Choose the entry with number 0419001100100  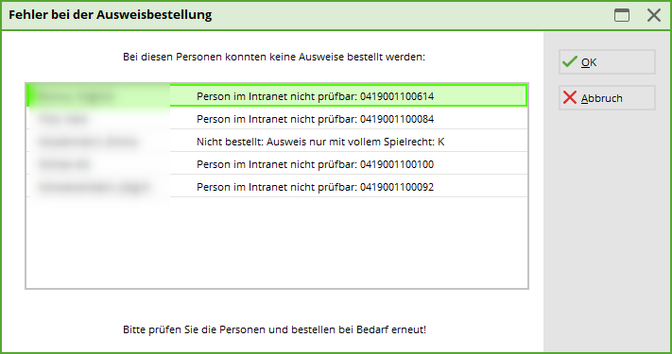tap(277, 163)
